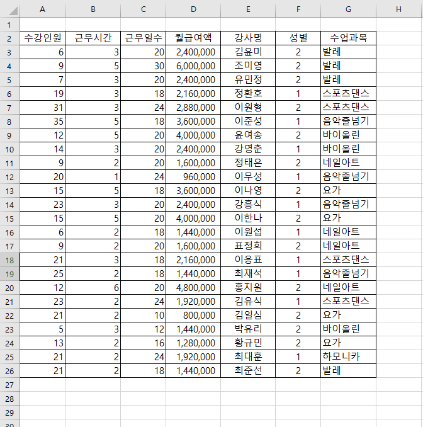Click the 월급여액 header cell
423x427 pixels.
click(193, 38)
